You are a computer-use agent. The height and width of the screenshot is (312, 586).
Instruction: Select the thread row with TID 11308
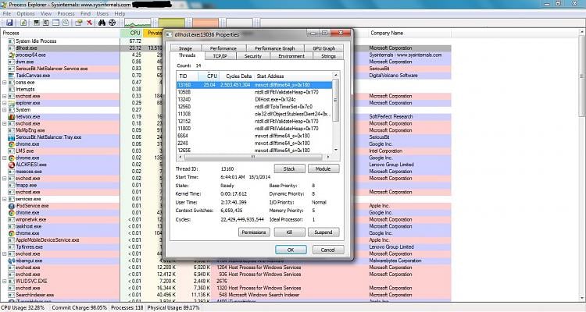click(x=254, y=114)
